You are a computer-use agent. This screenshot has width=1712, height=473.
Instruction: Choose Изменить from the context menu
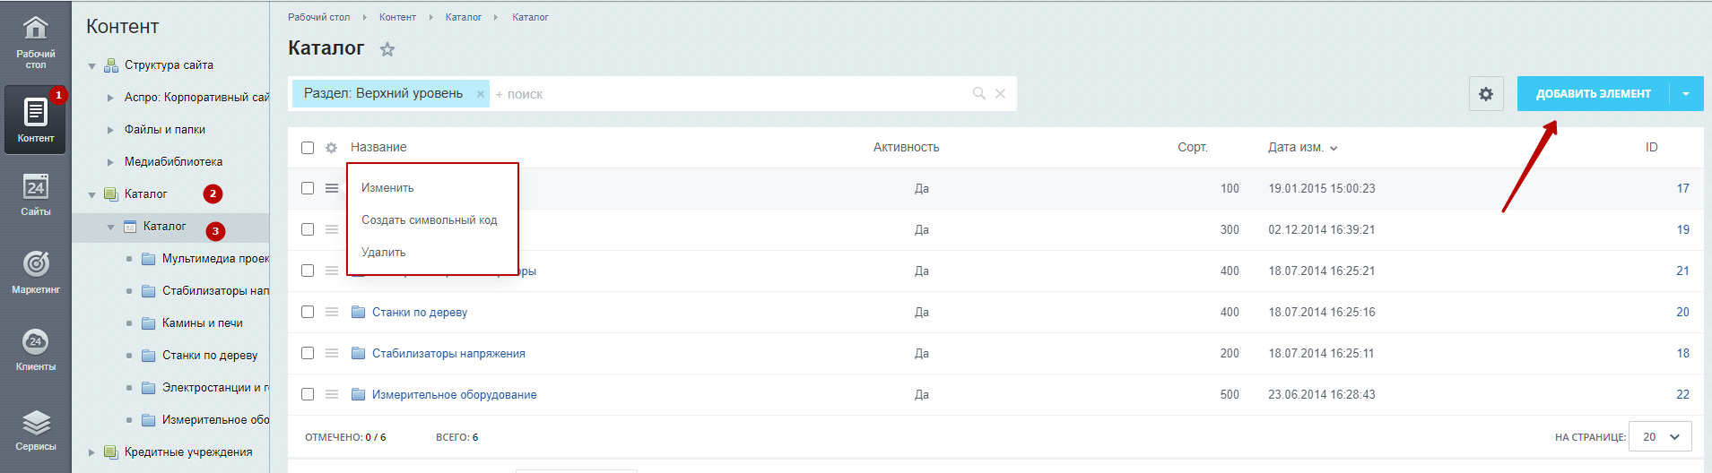coord(387,188)
